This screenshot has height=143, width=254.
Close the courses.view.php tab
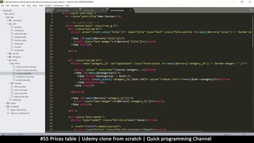point(131,10)
